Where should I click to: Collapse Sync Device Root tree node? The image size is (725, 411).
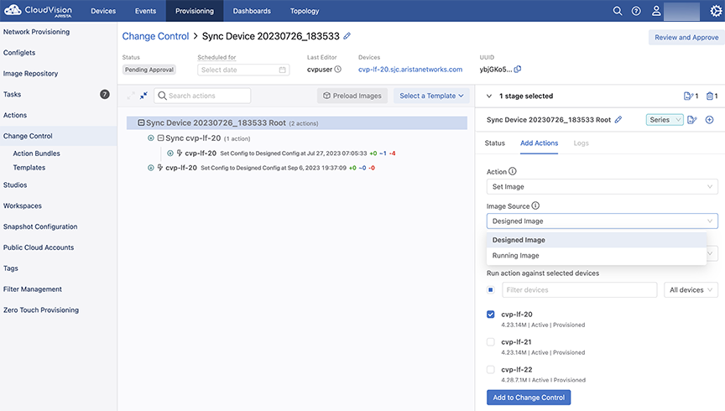141,123
